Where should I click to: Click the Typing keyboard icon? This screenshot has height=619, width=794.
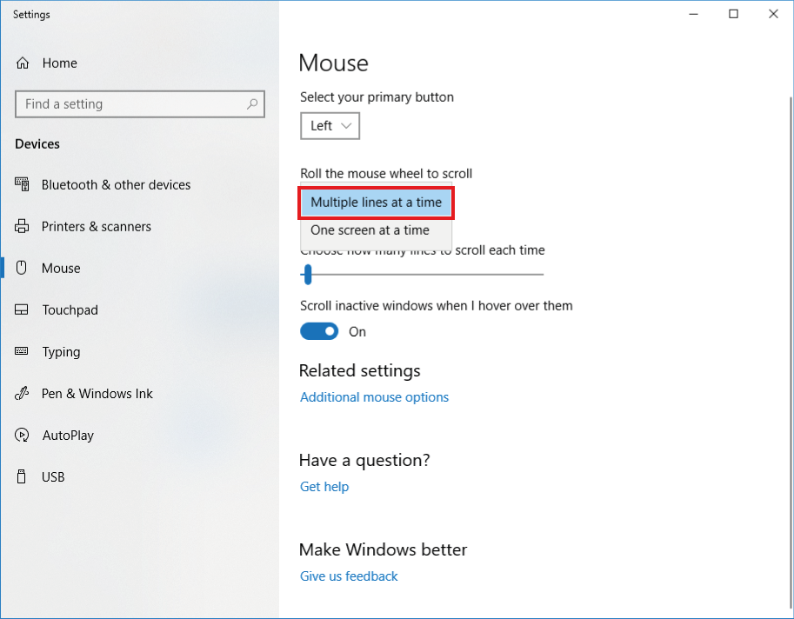coord(23,352)
